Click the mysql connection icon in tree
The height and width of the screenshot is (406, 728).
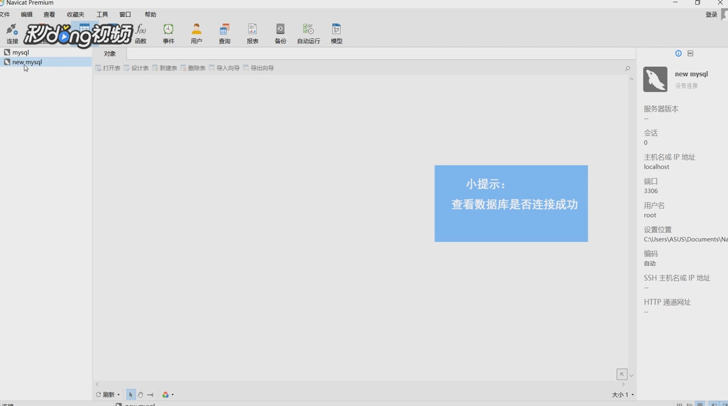(x=7, y=52)
